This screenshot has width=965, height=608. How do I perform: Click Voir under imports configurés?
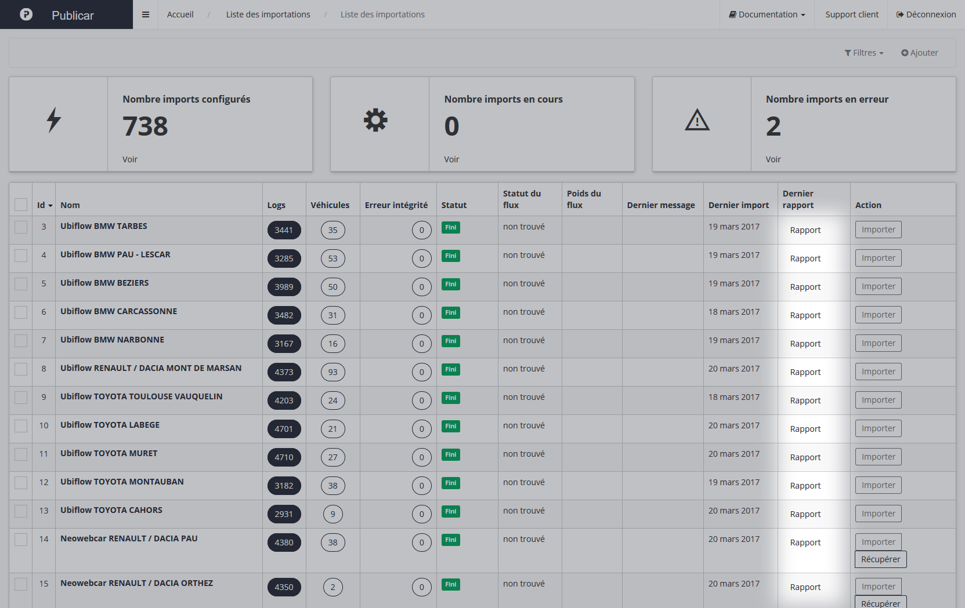click(x=130, y=159)
